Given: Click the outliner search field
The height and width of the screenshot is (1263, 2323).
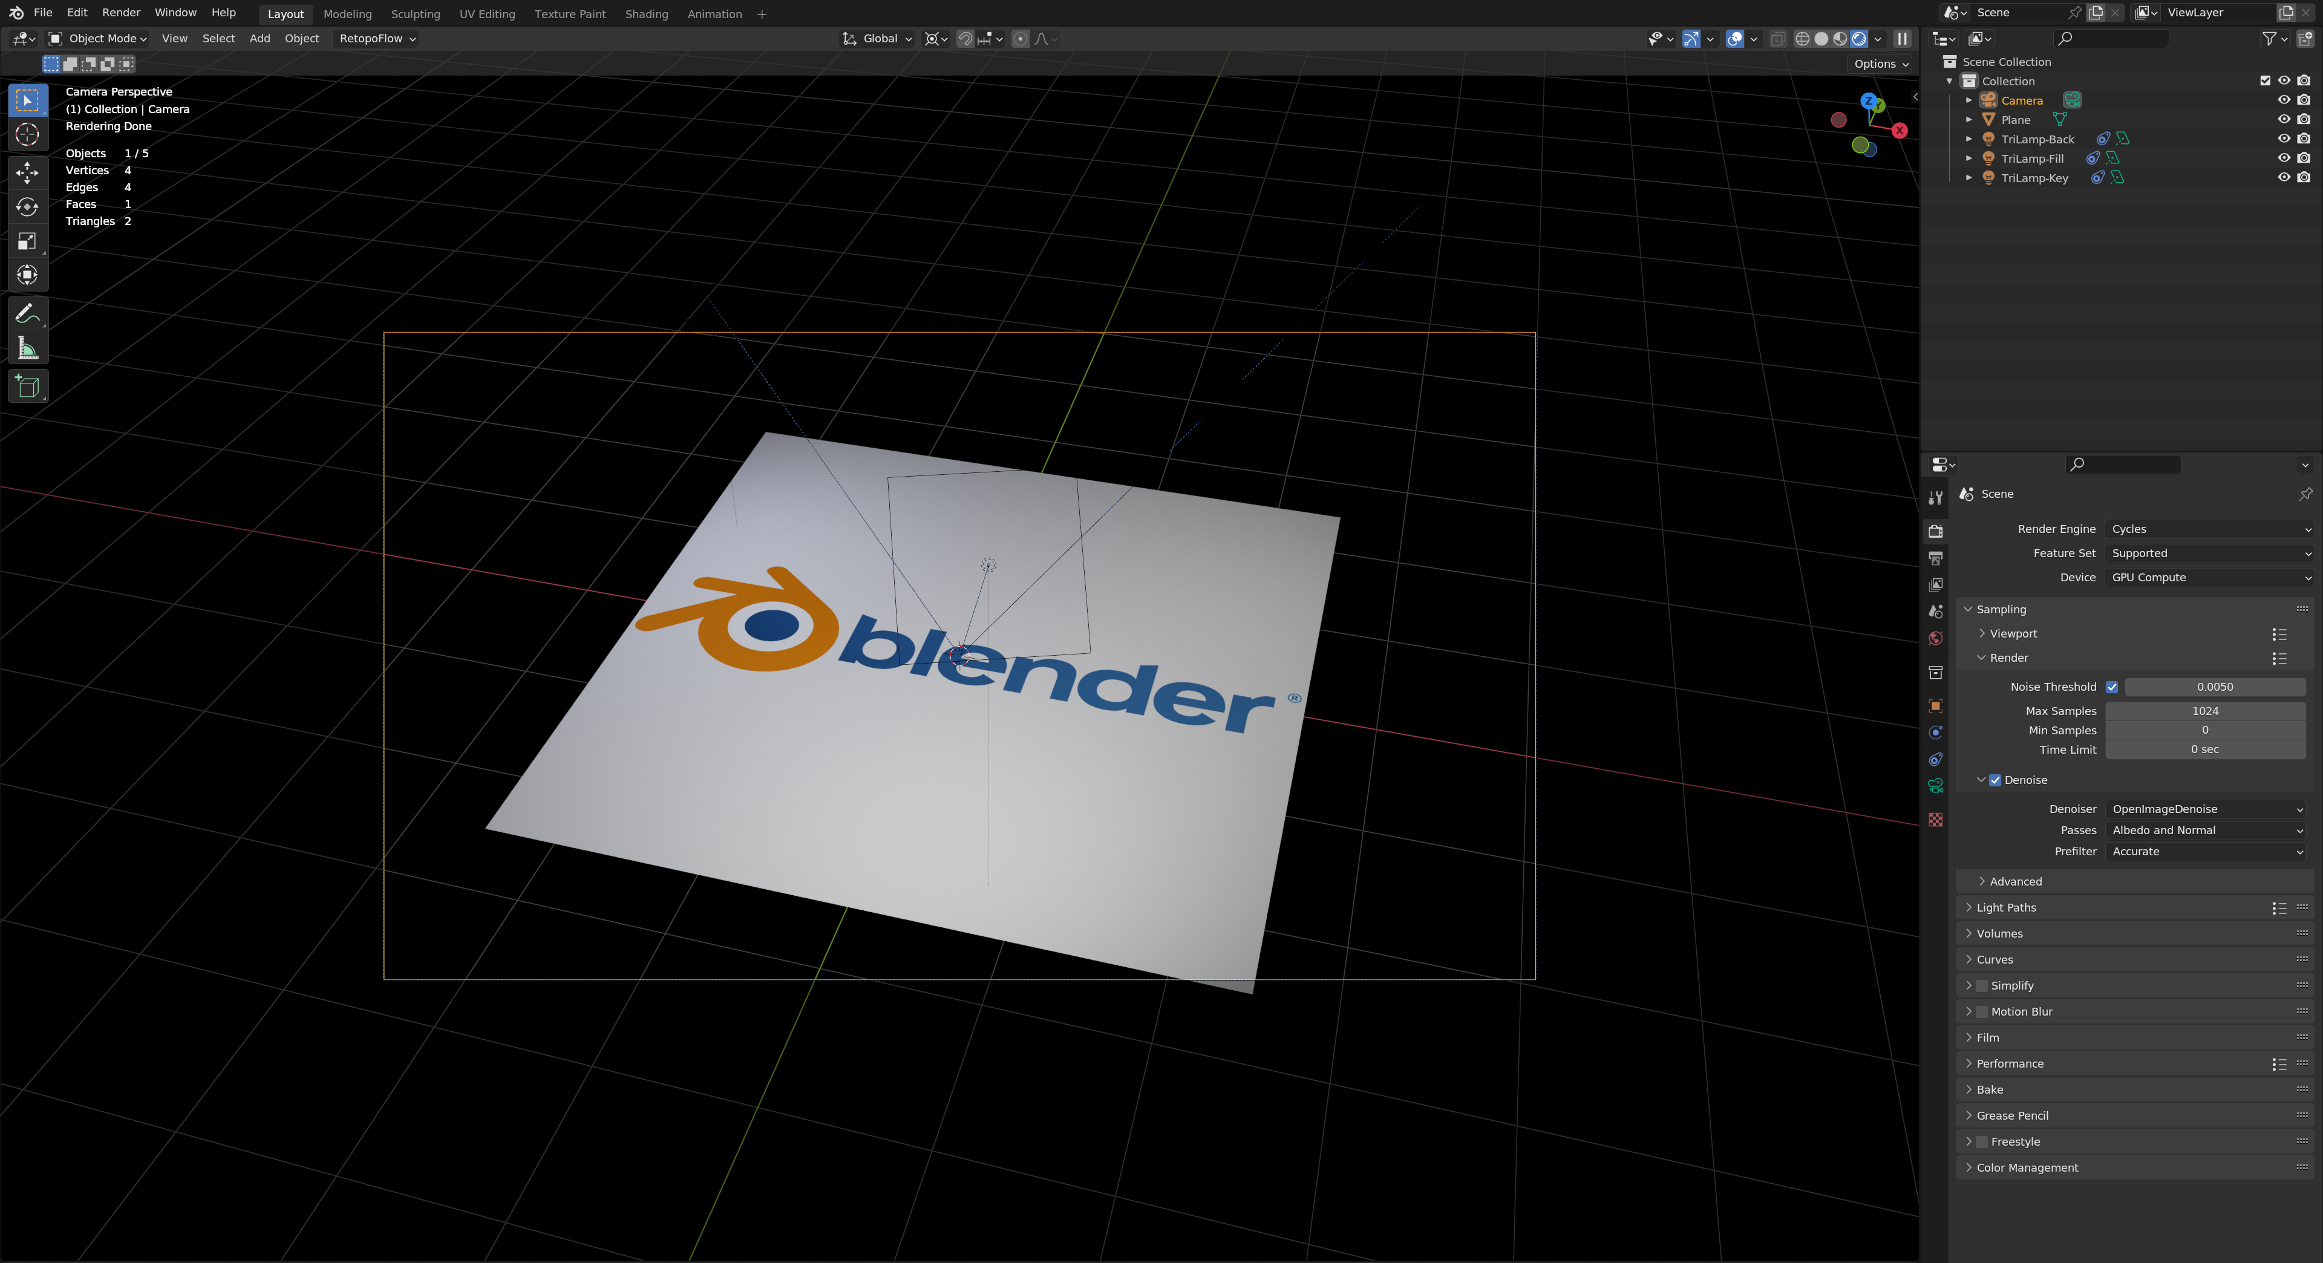Looking at the screenshot, I should tap(2110, 39).
